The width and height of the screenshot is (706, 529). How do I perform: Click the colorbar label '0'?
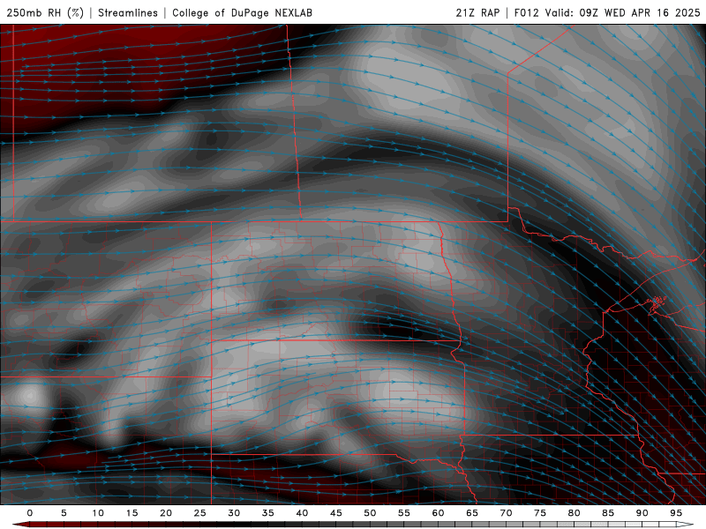pyautogui.click(x=30, y=513)
